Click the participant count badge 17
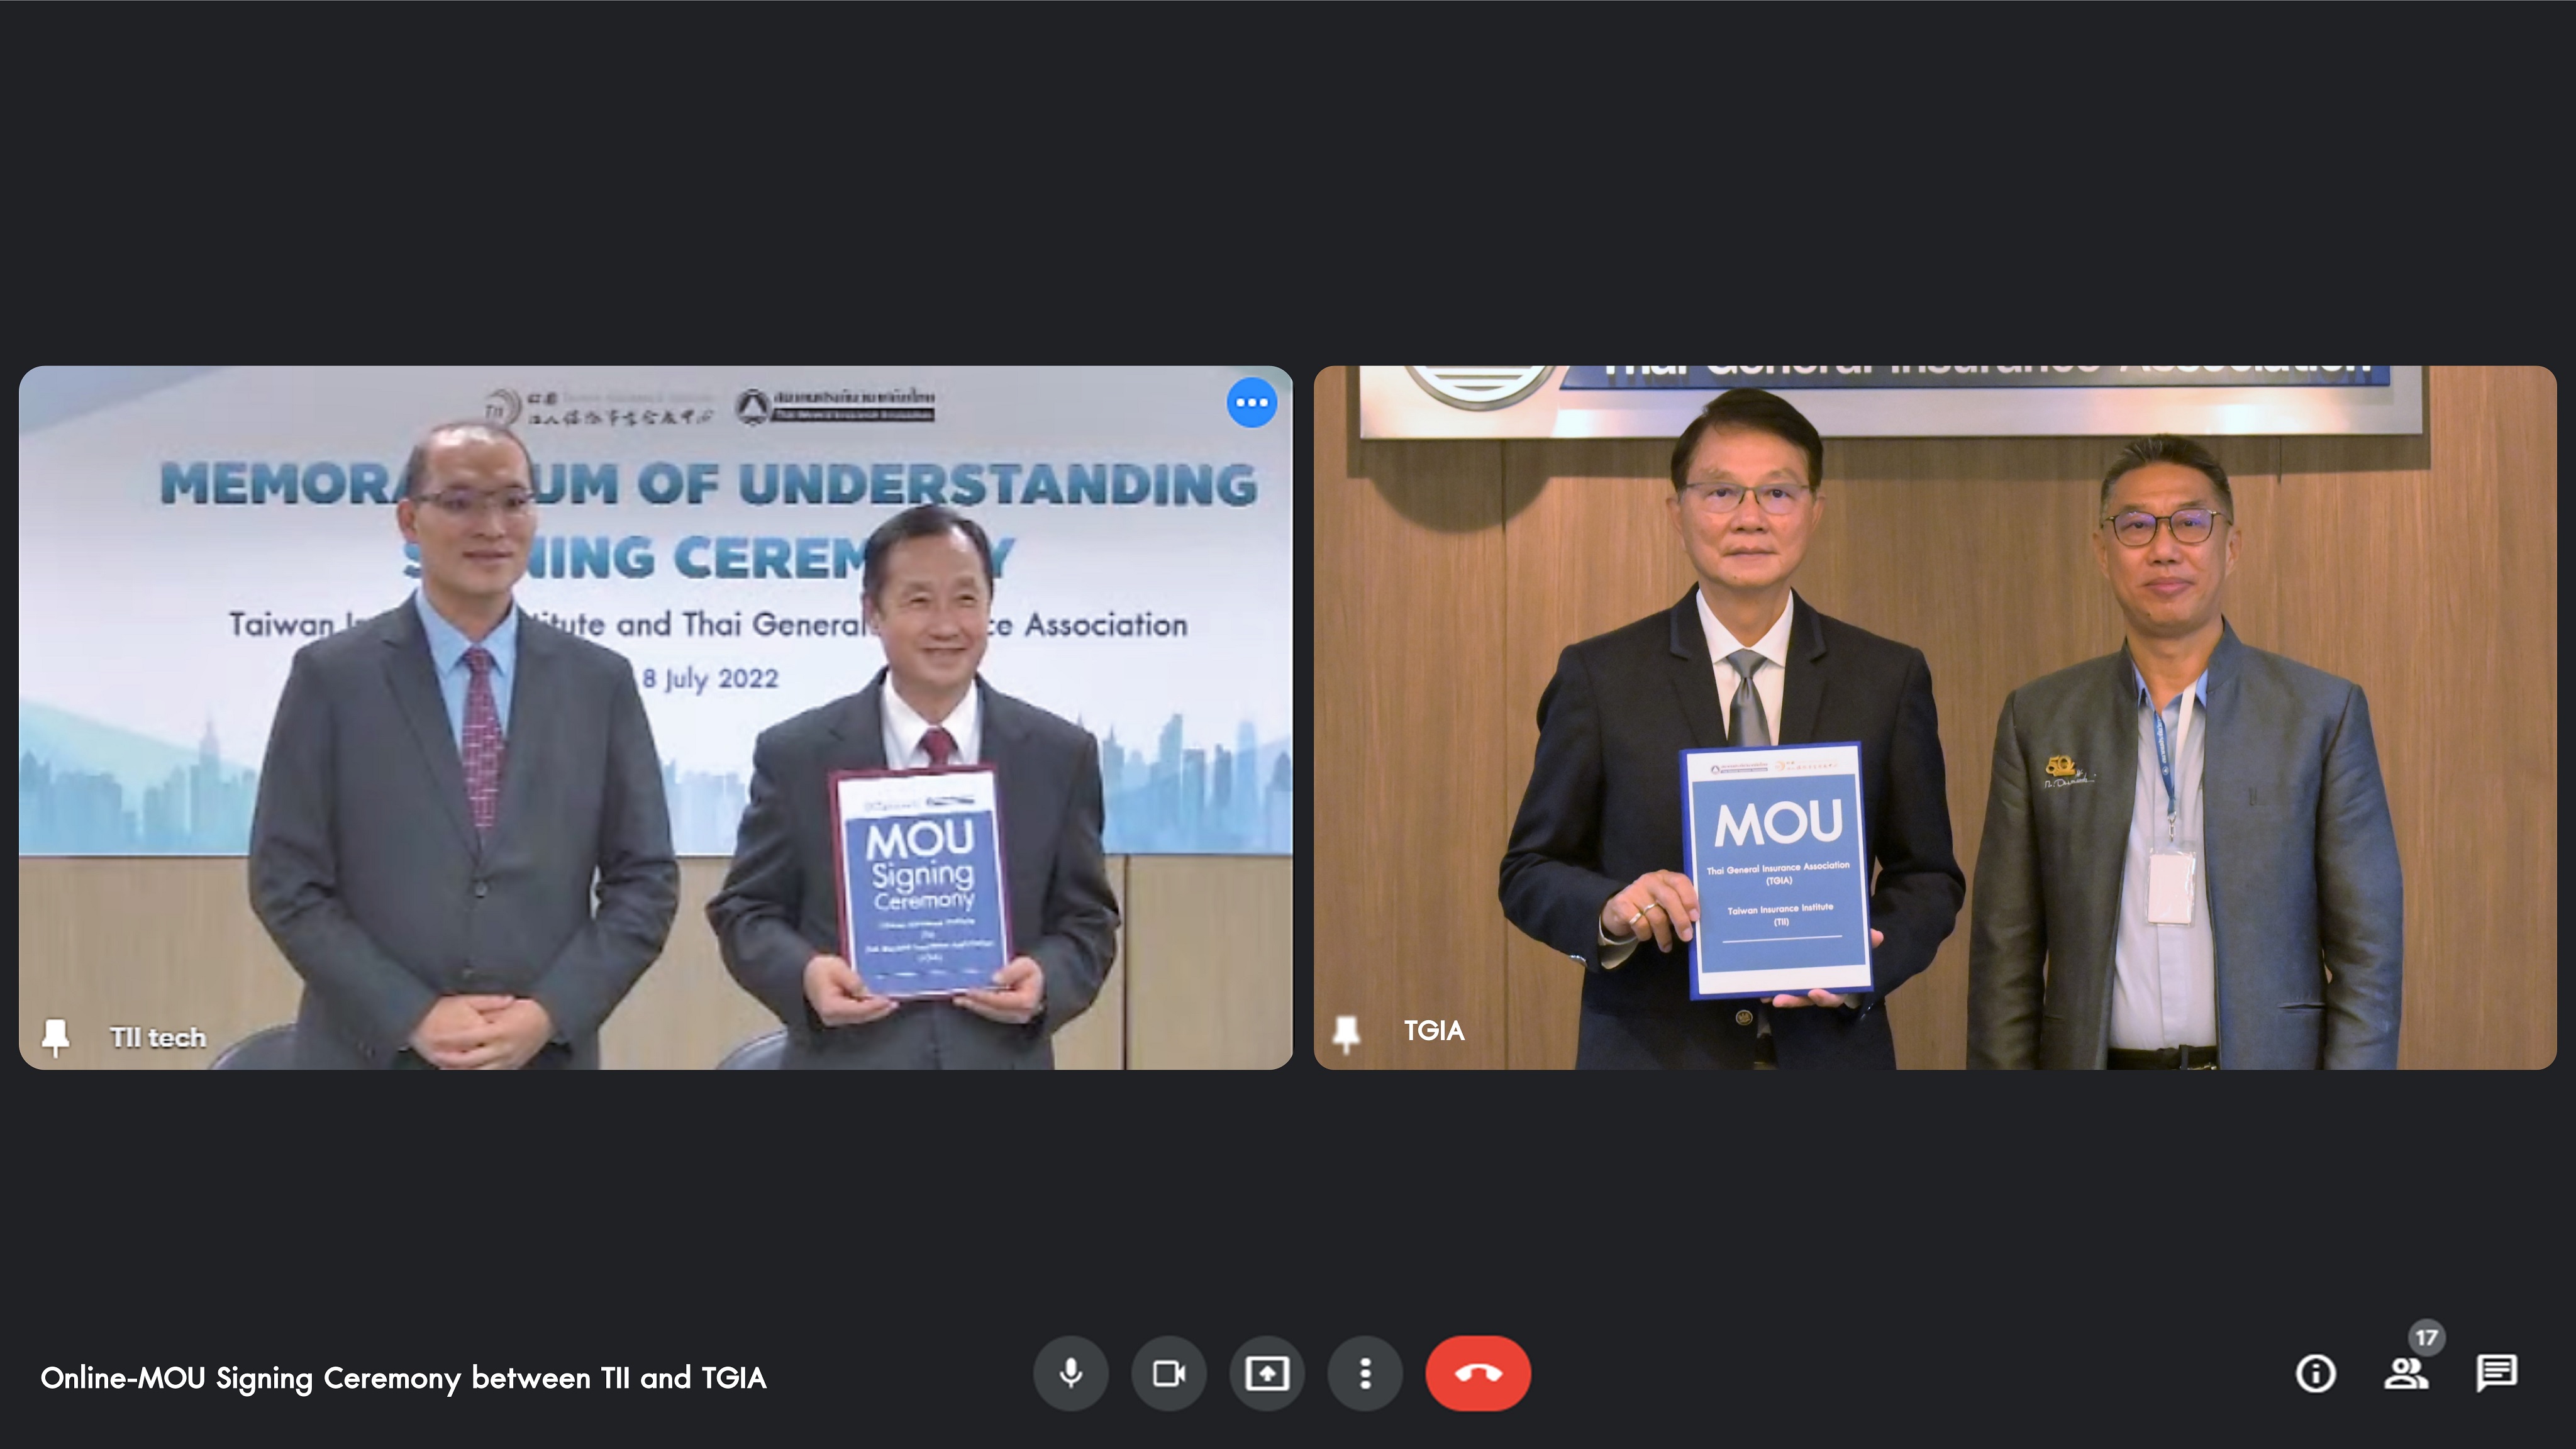Screen dimensions: 2576x1449 pyautogui.click(x=2426, y=1338)
